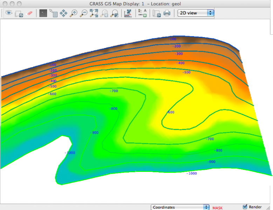The image size is (273, 210).
Task: Return to previous zoom
Action: pos(104,13)
